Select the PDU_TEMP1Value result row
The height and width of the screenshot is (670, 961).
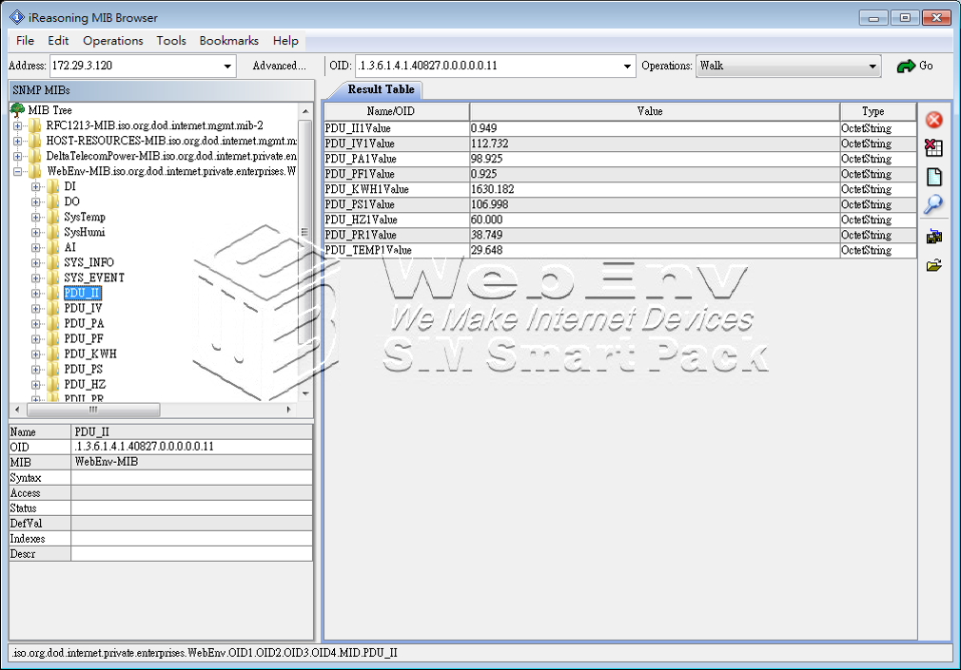tap(620, 250)
